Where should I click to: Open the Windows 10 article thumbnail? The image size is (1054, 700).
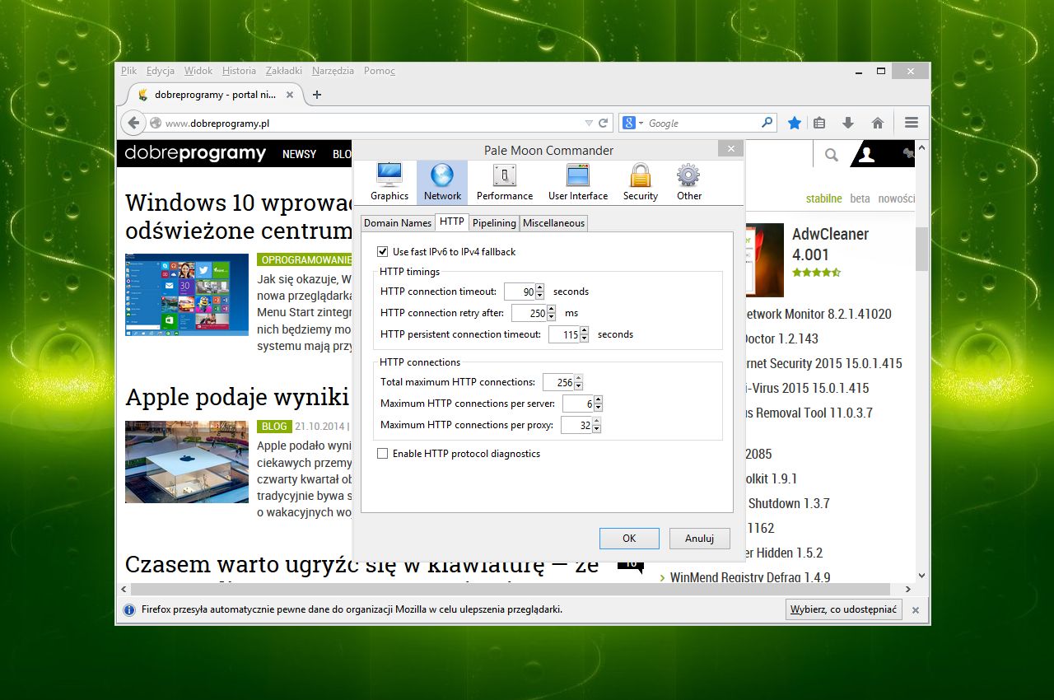tap(187, 295)
